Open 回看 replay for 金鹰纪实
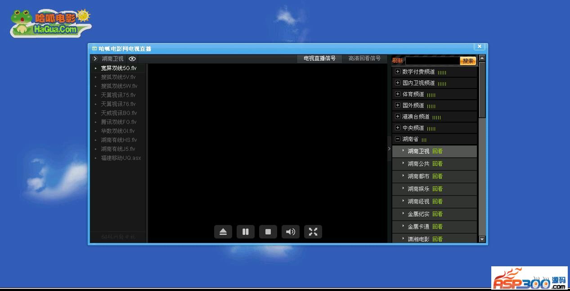The width and height of the screenshot is (570, 291). coord(437,214)
